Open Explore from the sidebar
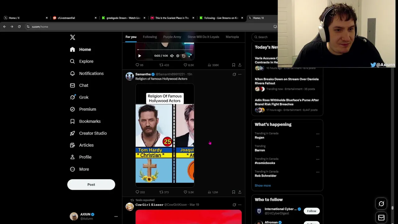398x224 pixels. coord(82,61)
